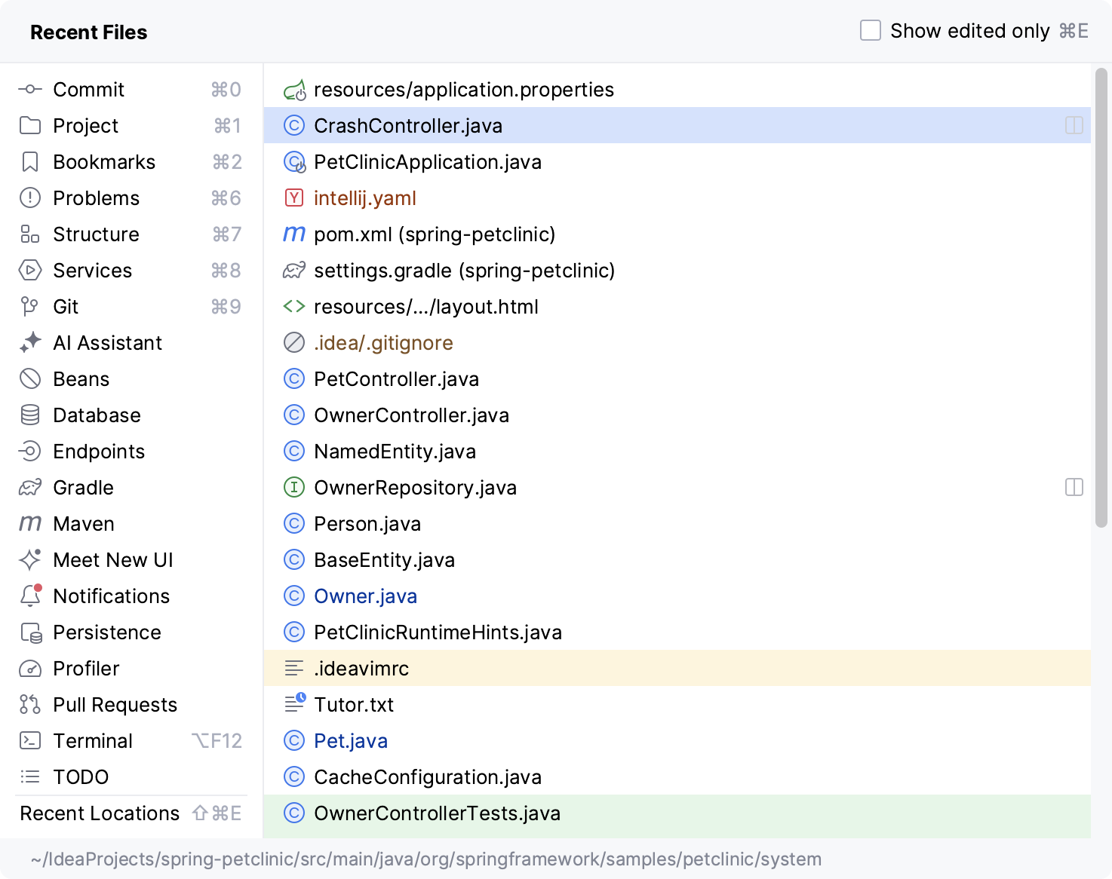Screen dimensions: 1112x879
Task: Open the Pull Requests tool window
Action: tap(131, 705)
